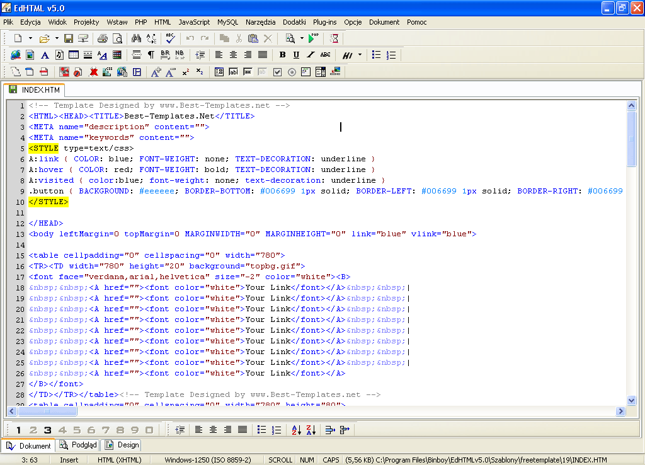Save the file with the floppy disk icon
This screenshot has height=465, width=645.
click(69, 38)
